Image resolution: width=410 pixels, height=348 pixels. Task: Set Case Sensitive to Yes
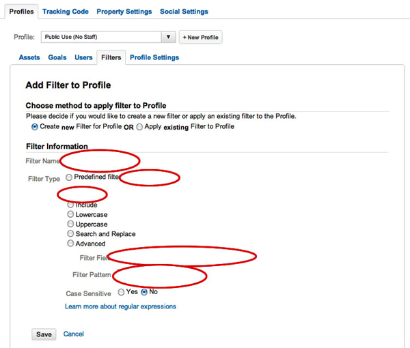point(121,292)
